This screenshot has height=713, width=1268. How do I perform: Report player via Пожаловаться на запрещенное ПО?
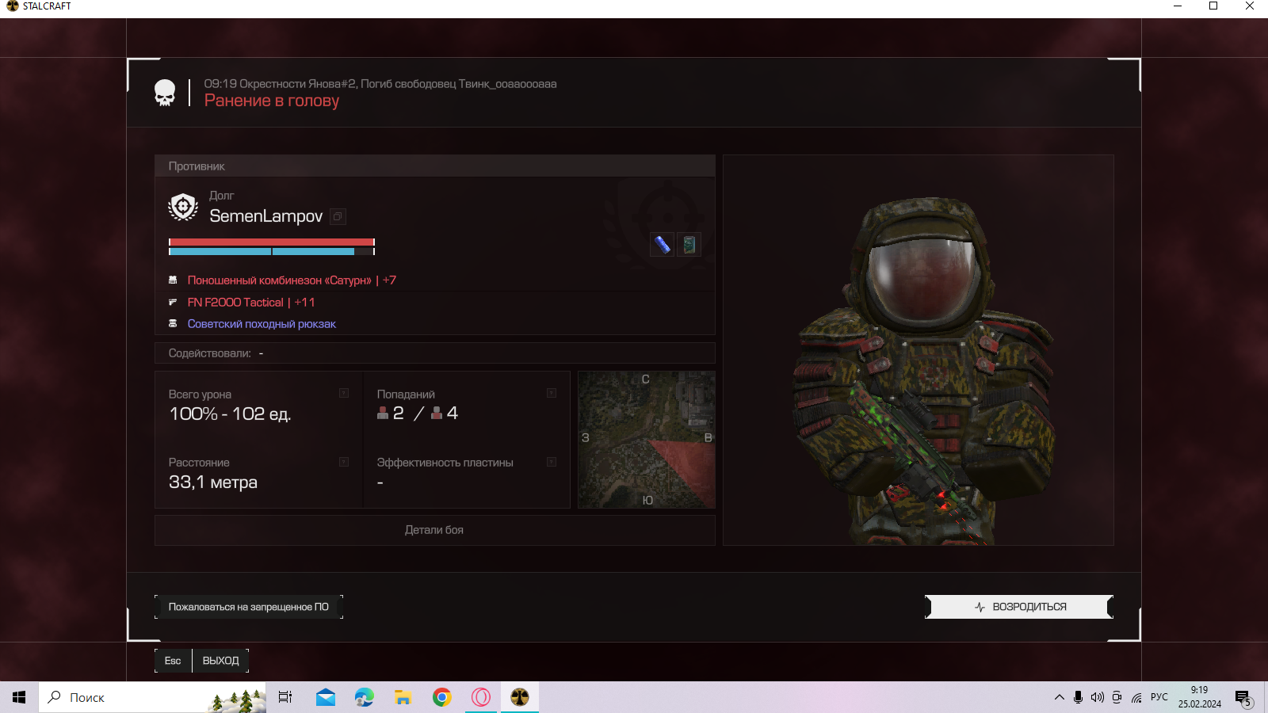[249, 607]
